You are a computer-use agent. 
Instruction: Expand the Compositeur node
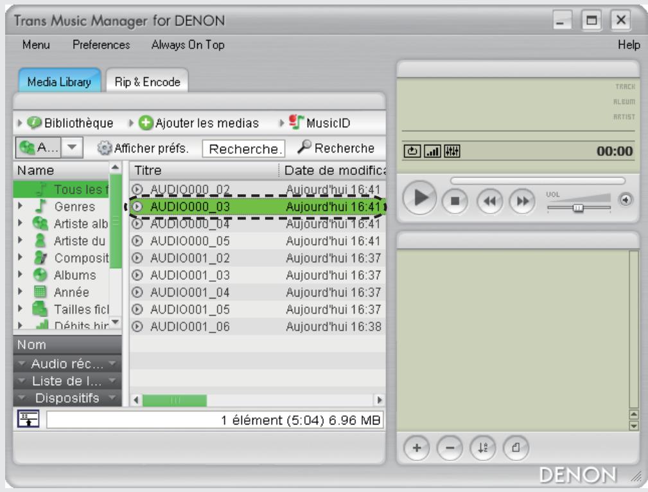click(21, 257)
